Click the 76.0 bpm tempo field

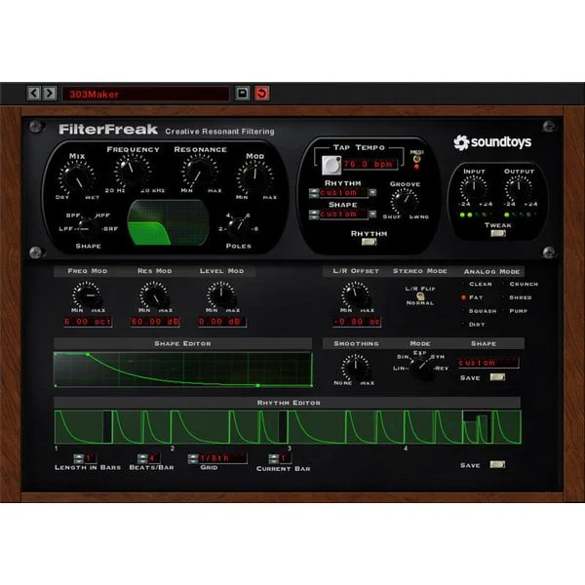click(x=370, y=165)
